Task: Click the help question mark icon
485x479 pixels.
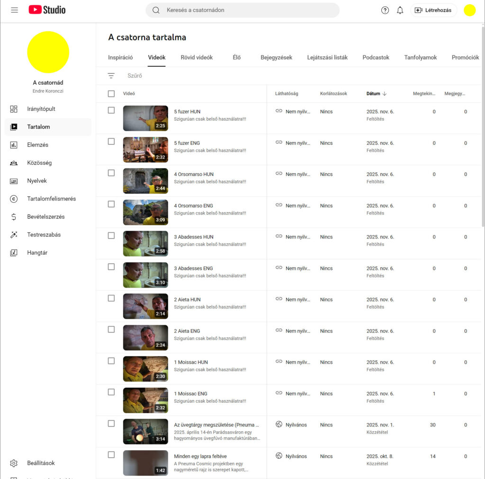Action: [x=385, y=10]
